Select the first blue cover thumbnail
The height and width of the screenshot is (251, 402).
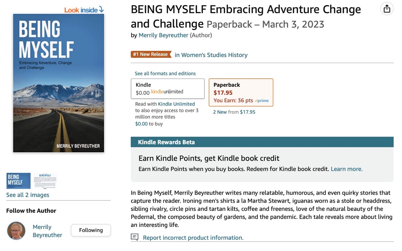point(19,181)
